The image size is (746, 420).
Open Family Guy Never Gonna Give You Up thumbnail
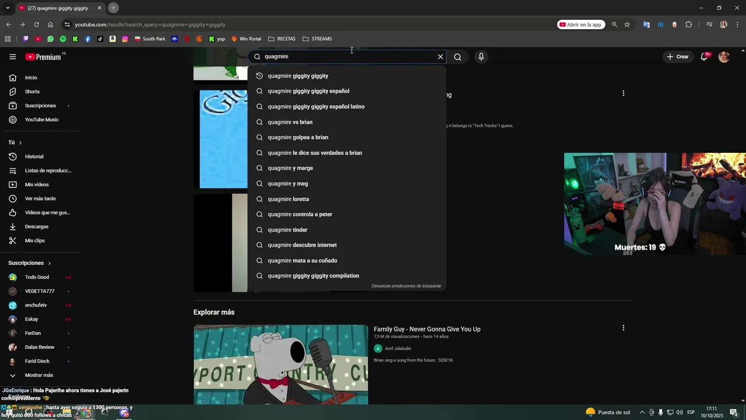(x=281, y=365)
